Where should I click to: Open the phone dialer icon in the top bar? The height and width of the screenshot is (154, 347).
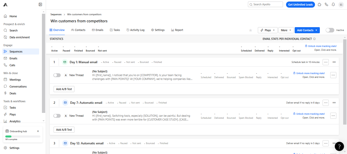pyautogui.click(x=326, y=5)
